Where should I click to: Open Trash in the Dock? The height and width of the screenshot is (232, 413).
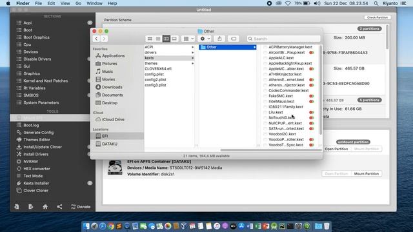point(327,226)
